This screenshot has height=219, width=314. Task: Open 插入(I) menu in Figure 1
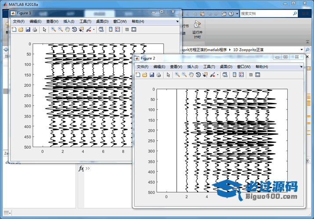69,21
